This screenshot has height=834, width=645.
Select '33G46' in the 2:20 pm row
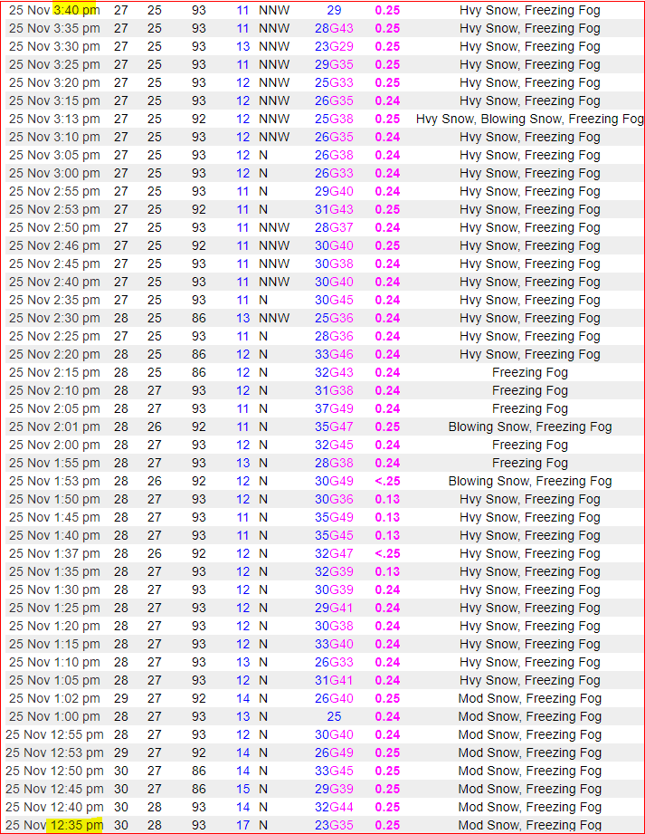pyautogui.click(x=334, y=354)
